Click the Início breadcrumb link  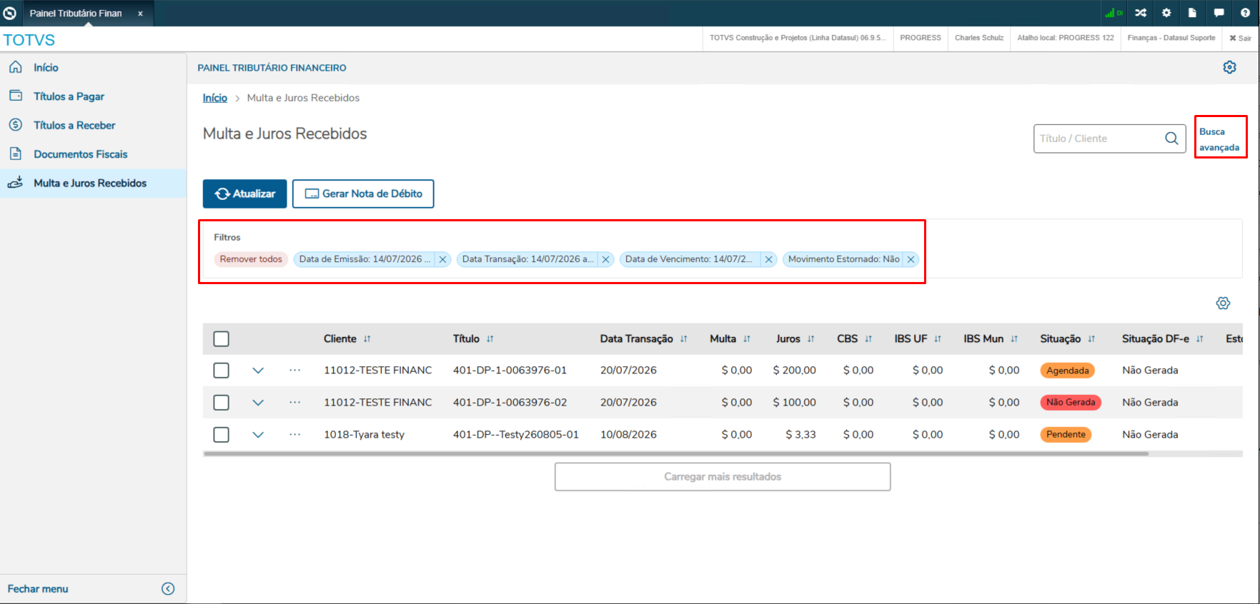click(x=215, y=98)
